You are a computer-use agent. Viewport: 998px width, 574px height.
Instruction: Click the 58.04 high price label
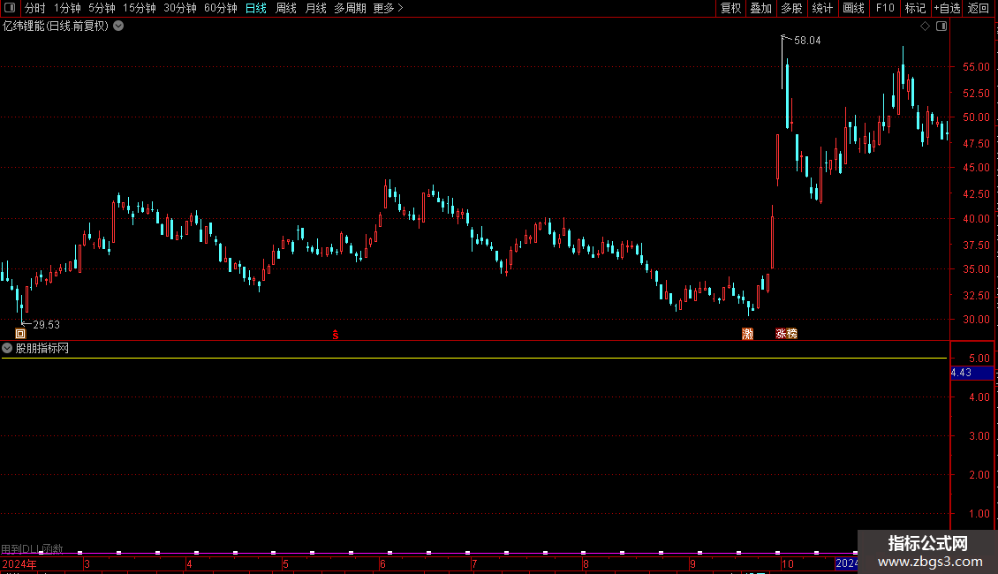807,41
